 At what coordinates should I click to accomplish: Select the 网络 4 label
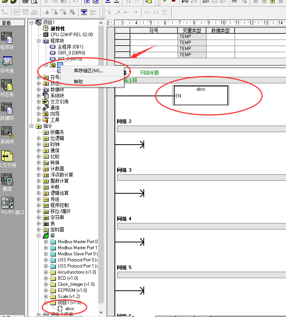pos(124,219)
